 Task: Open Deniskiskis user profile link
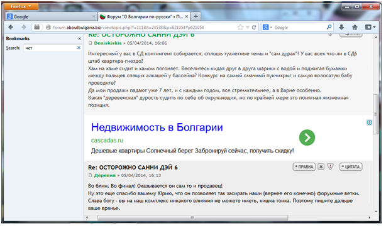[x=108, y=43]
